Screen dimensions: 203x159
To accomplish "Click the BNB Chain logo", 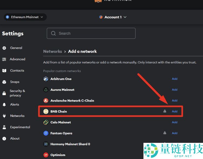I will tap(46, 111).
